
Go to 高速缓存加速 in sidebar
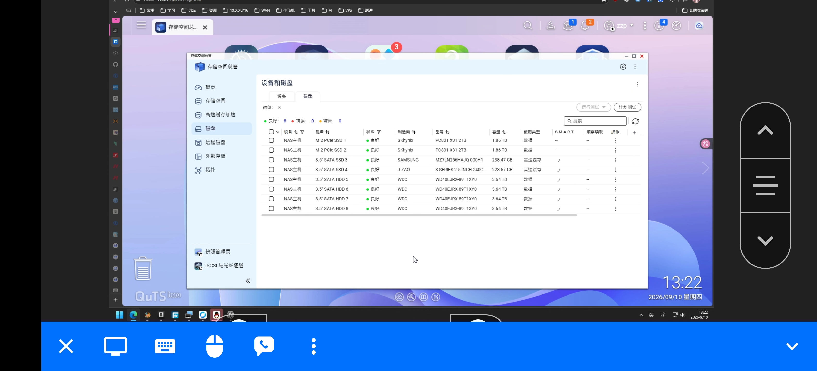(222, 115)
